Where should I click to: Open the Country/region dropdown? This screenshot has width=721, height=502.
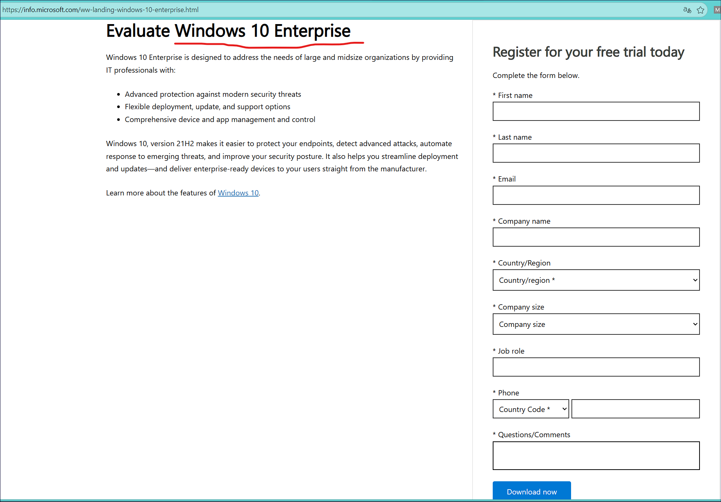click(x=596, y=280)
